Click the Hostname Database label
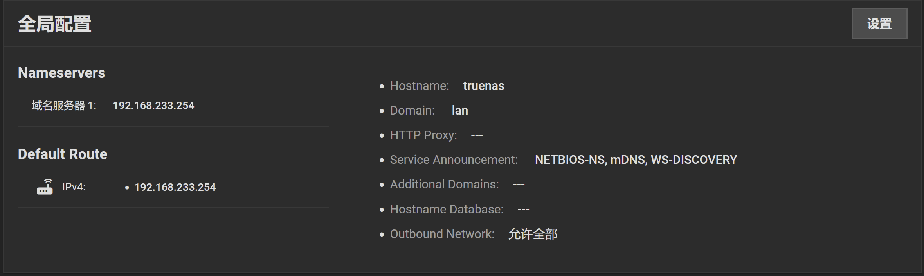The height and width of the screenshot is (276, 924). click(447, 210)
